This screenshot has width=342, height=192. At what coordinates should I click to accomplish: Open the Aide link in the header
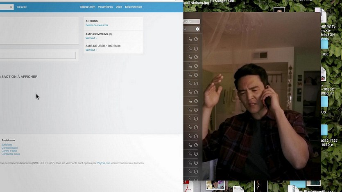pyautogui.click(x=119, y=7)
